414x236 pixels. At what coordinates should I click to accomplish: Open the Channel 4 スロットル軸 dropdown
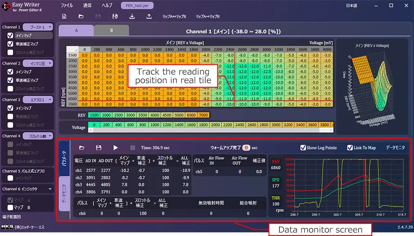tap(38, 136)
